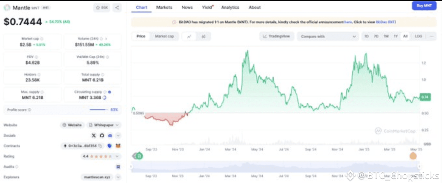The width and height of the screenshot is (442, 184).
Task: Open the About tab
Action: [x=255, y=7]
